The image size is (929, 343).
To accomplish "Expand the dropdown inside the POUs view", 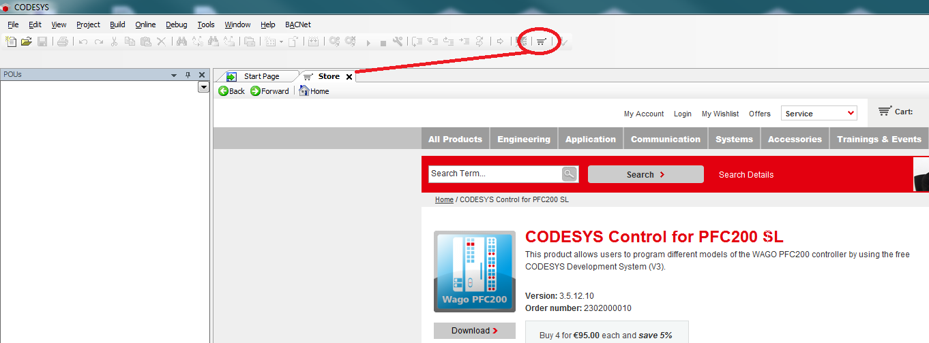I will click(203, 87).
